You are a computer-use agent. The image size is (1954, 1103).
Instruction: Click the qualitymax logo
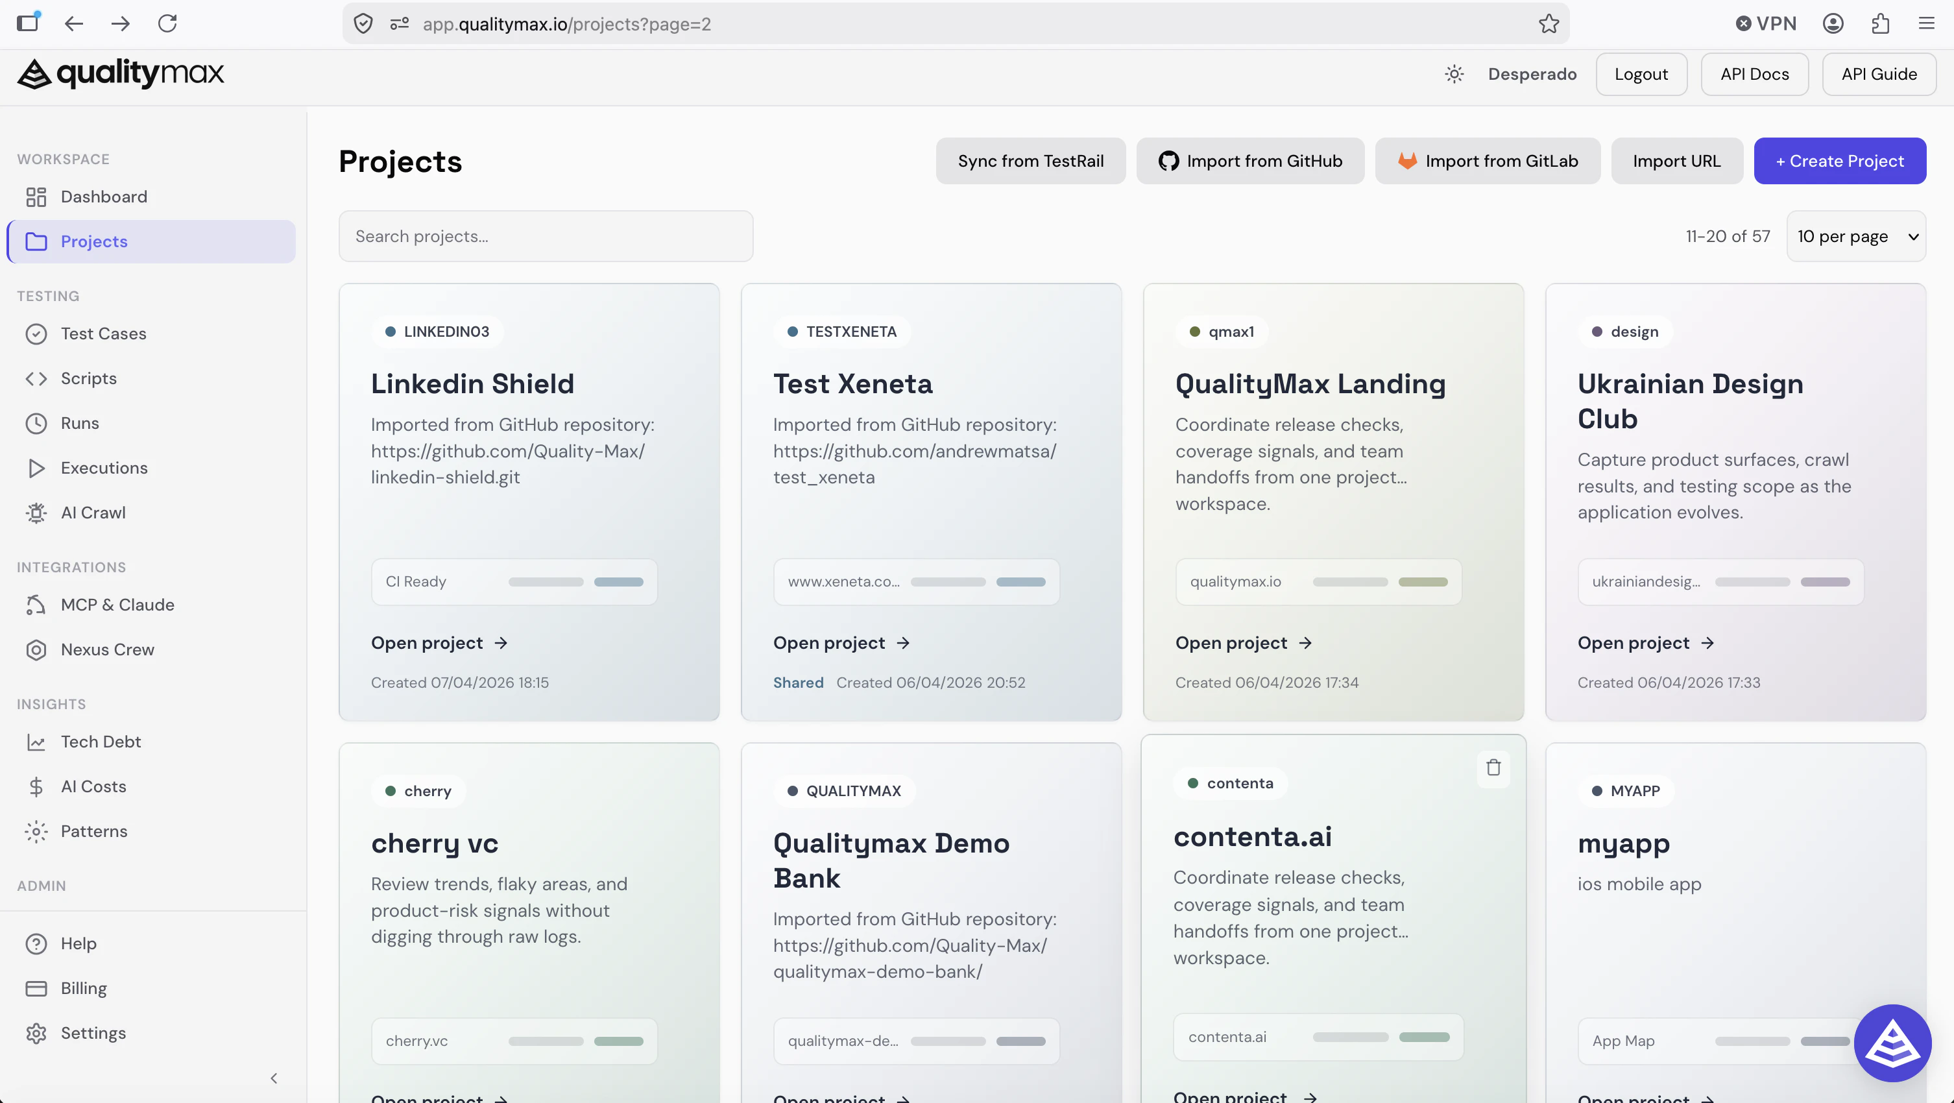(121, 73)
